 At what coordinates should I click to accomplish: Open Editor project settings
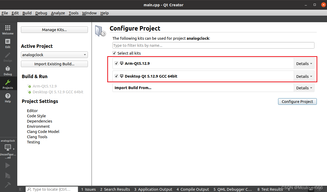pyautogui.click(x=32, y=111)
